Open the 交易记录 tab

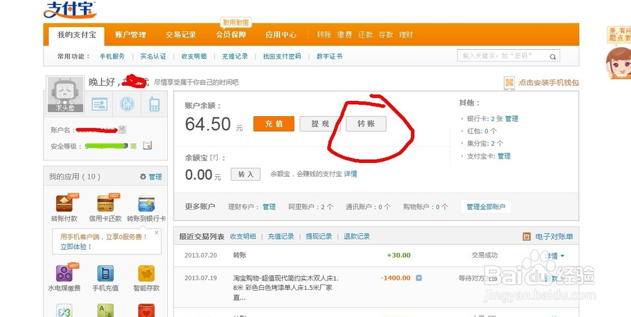coord(180,35)
